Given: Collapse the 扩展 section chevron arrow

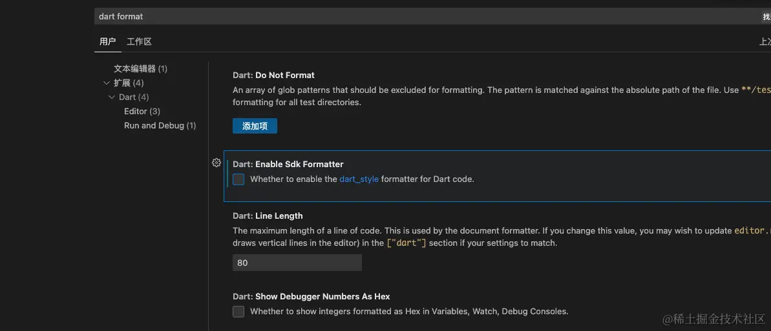Looking at the screenshot, I should [107, 83].
